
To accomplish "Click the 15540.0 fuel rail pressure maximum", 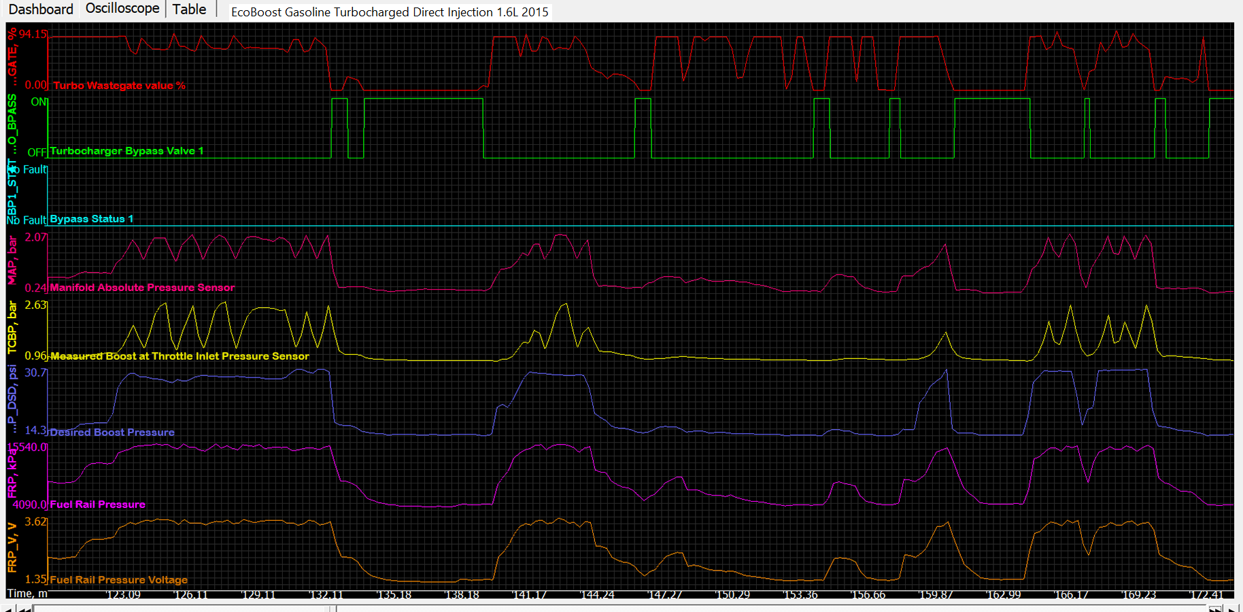I will coord(28,447).
